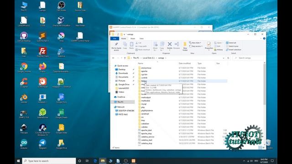Select apache folder in file list
The width and height of the screenshot is (292, 164).
point(144,71)
